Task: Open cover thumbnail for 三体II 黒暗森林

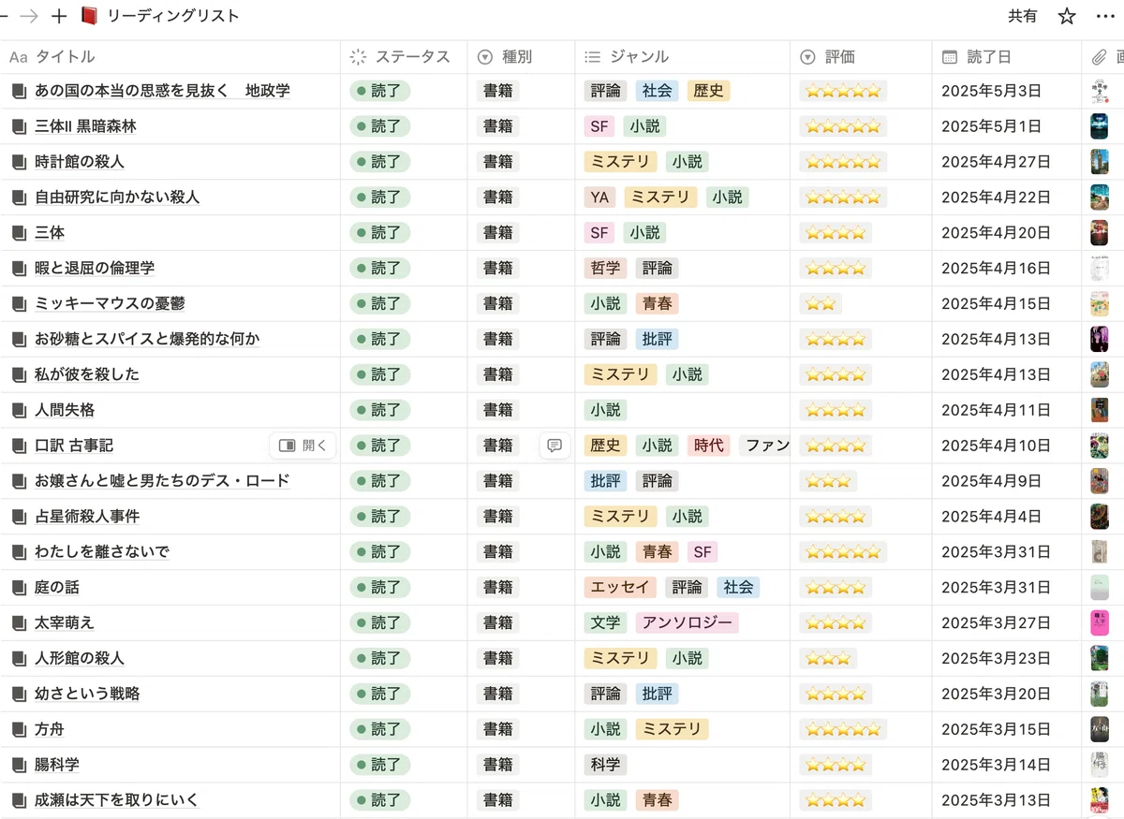Action: click(x=1100, y=126)
